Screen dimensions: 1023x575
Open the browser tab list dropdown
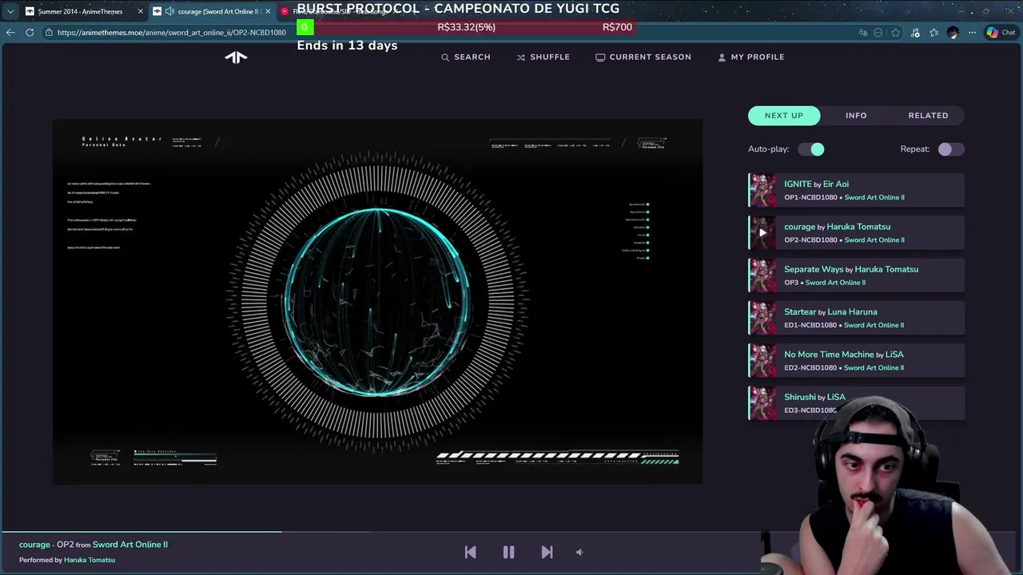[x=10, y=11]
